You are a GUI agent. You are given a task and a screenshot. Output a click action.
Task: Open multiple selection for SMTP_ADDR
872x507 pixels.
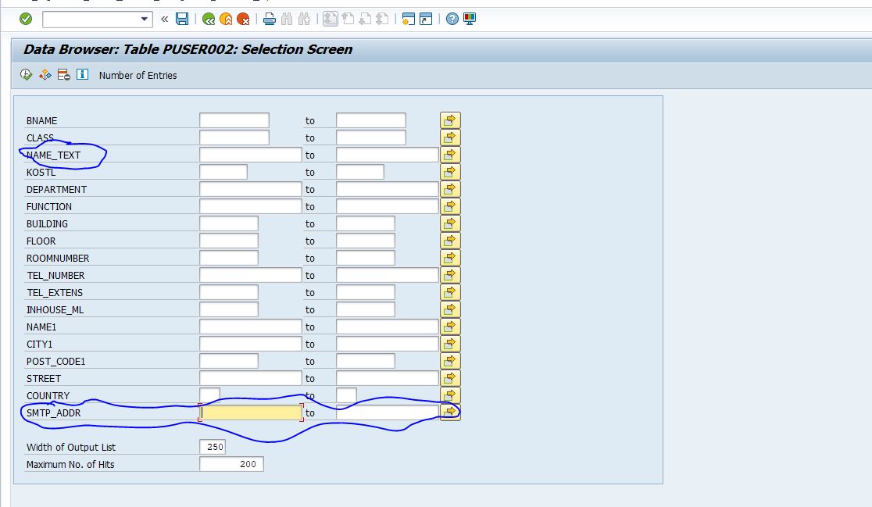click(x=450, y=412)
